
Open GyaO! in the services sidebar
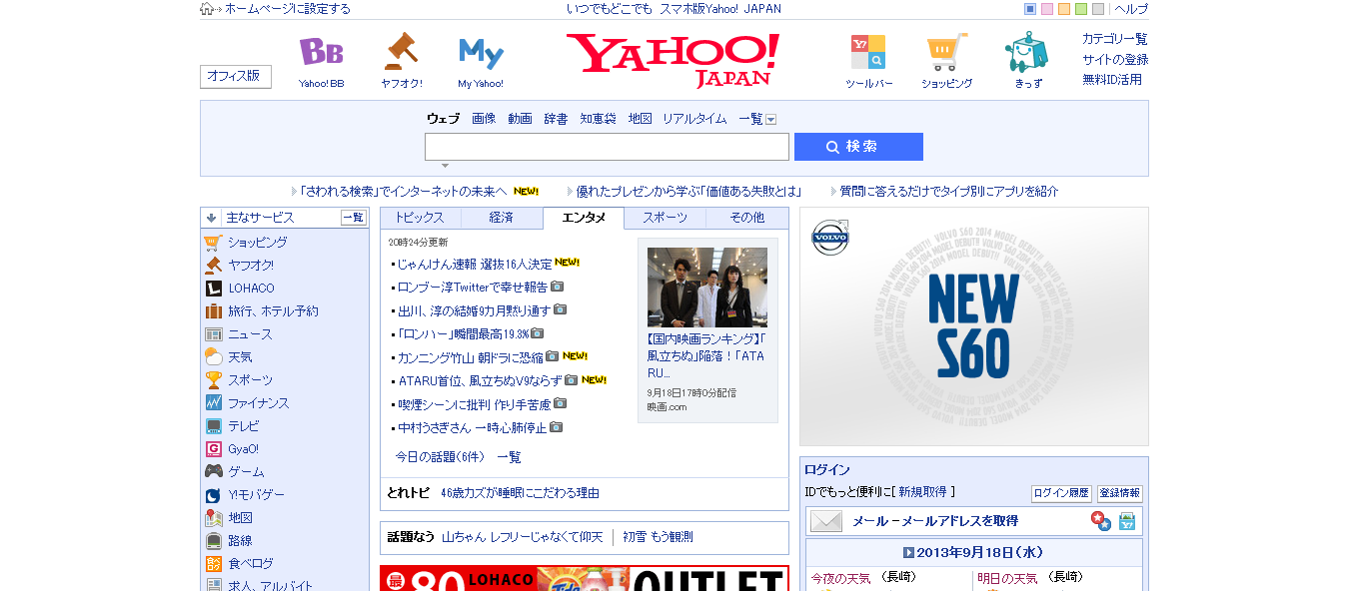[x=243, y=449]
